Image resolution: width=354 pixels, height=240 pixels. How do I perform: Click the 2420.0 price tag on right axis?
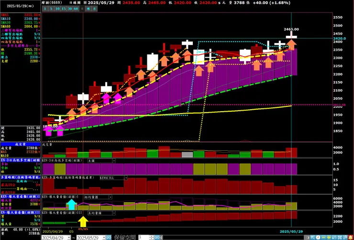[340, 39]
